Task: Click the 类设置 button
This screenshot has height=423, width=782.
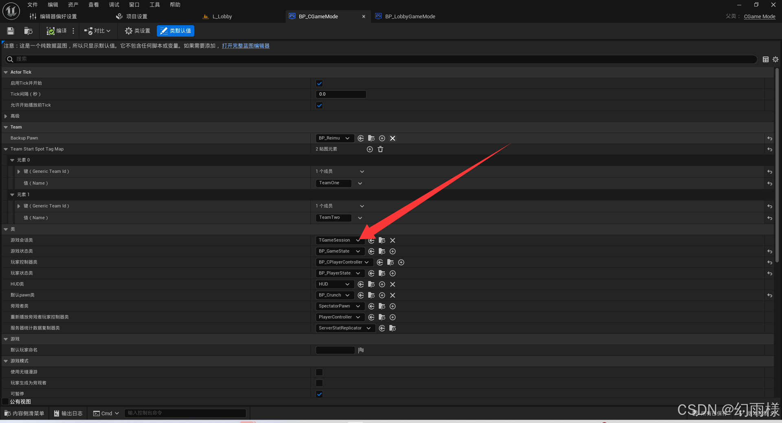Action: click(x=138, y=31)
